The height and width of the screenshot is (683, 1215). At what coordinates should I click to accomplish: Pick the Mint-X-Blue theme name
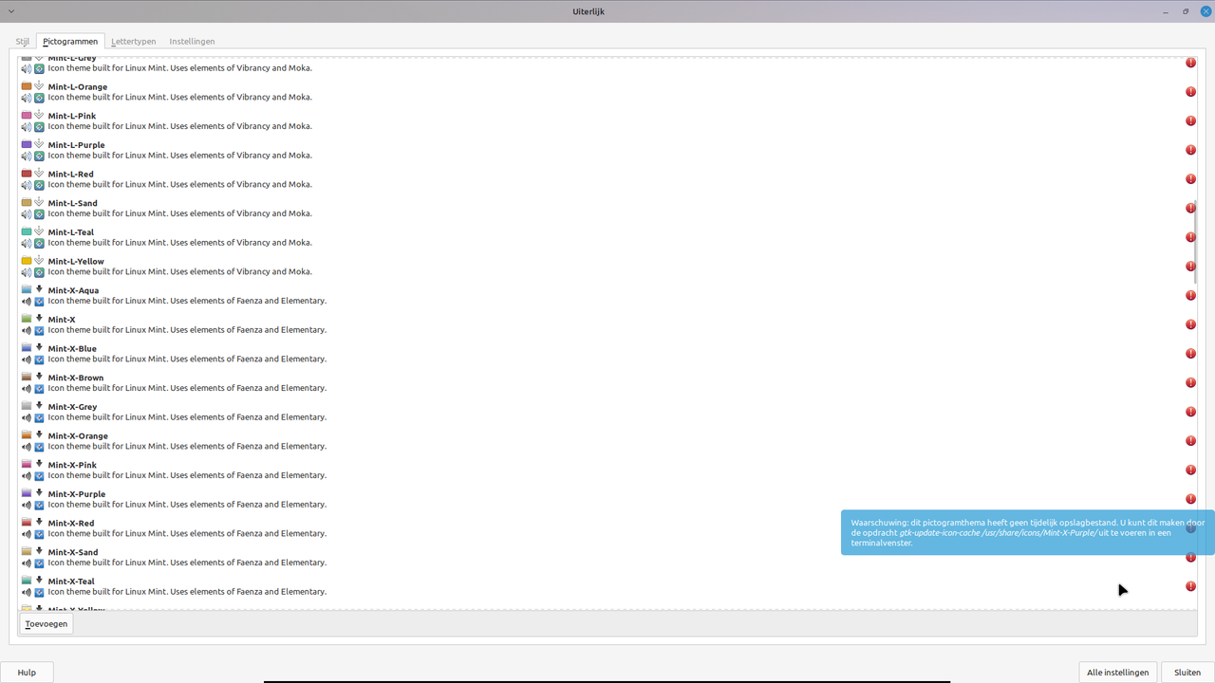73,349
